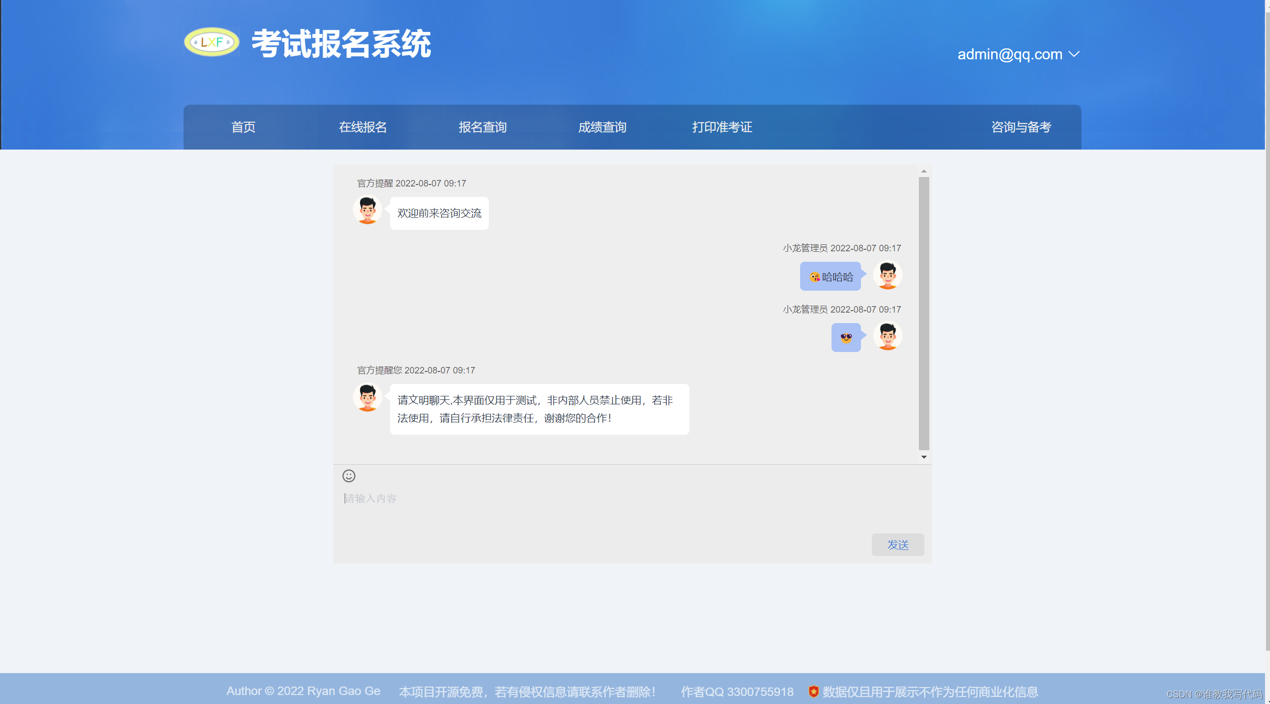Click avatar beside the civil chat reminder
Viewport: 1270px width, 704px height.
(x=368, y=397)
